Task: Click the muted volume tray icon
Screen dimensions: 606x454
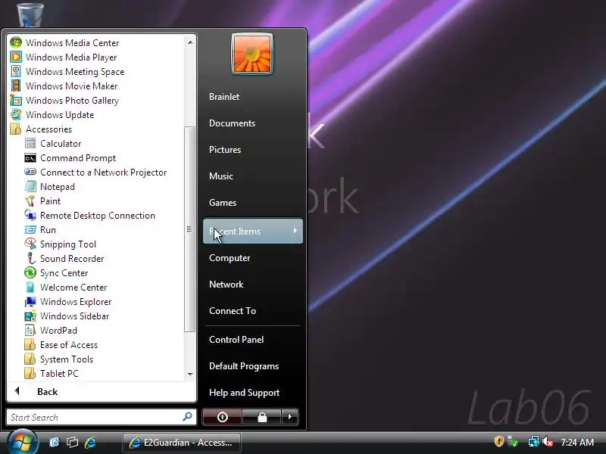Action: tap(548, 441)
